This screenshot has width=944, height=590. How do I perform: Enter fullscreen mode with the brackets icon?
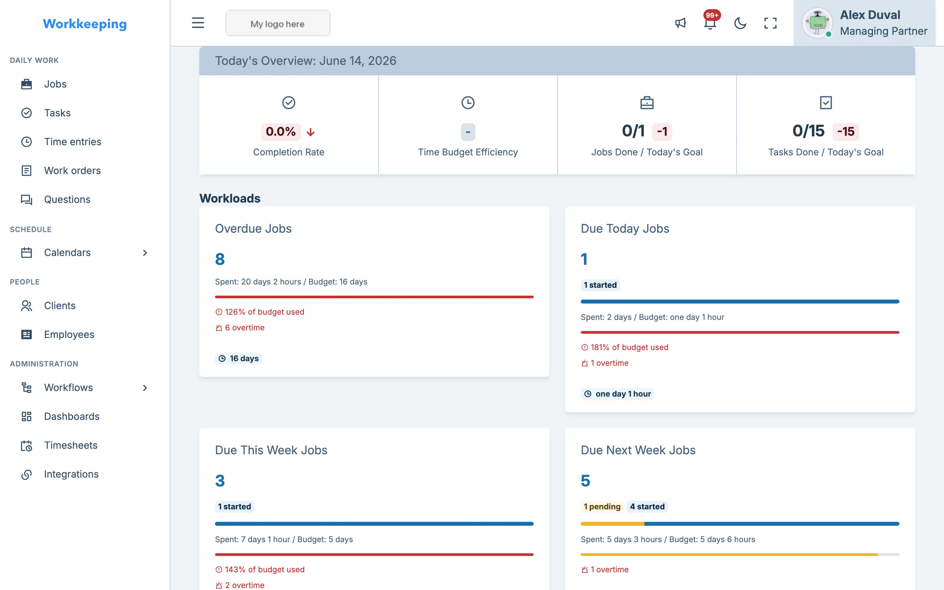[x=770, y=23]
